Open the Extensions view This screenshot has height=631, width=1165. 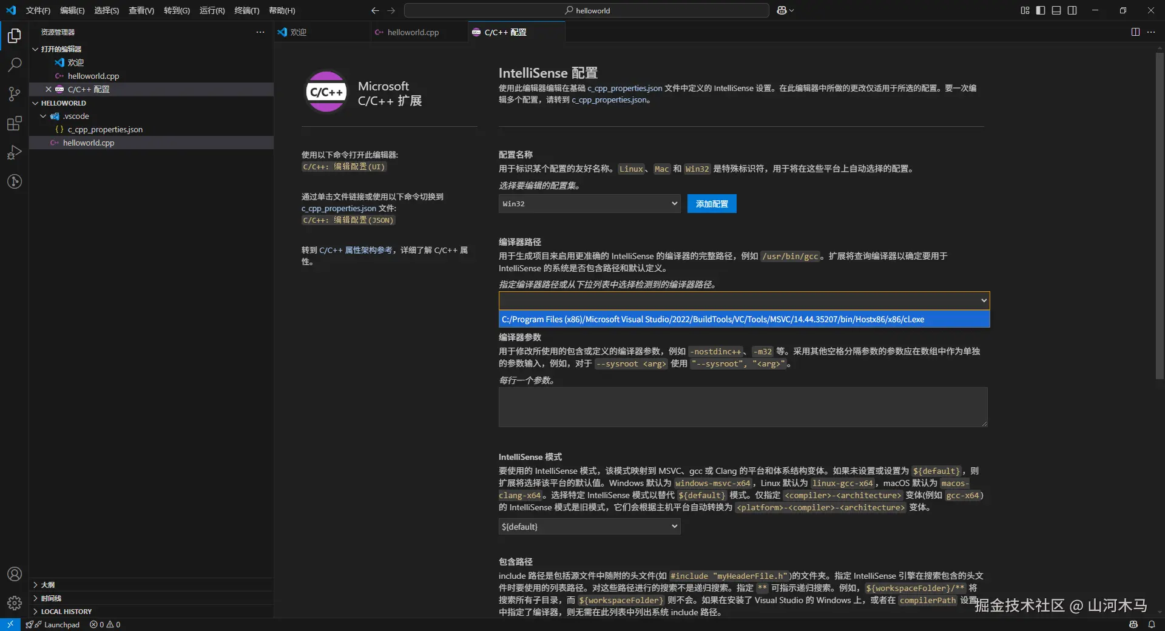[15, 124]
